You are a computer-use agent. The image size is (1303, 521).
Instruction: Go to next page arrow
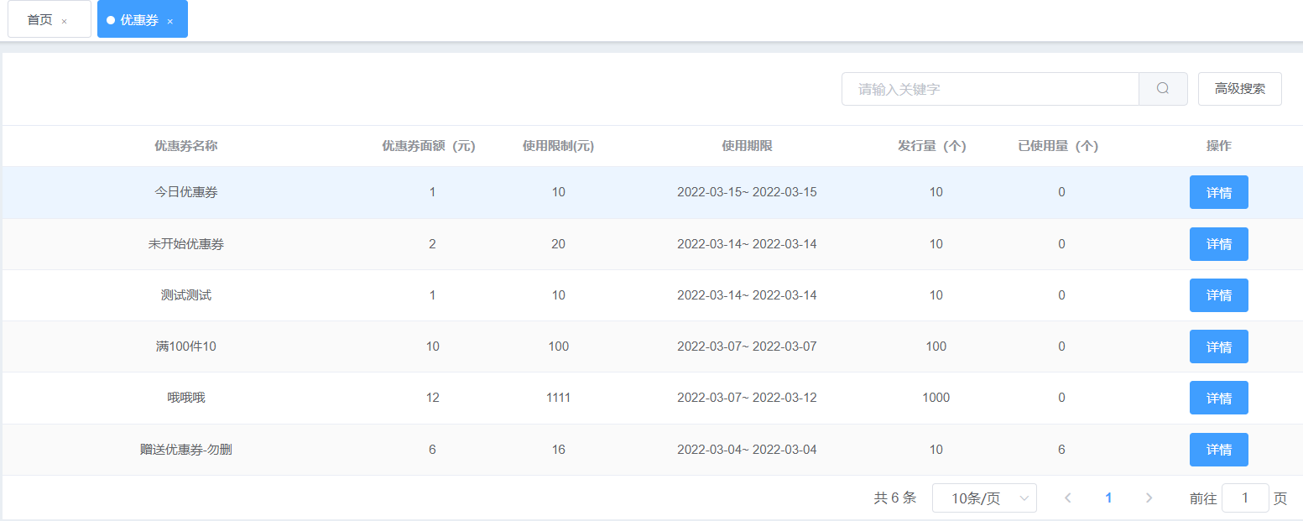click(x=1149, y=498)
